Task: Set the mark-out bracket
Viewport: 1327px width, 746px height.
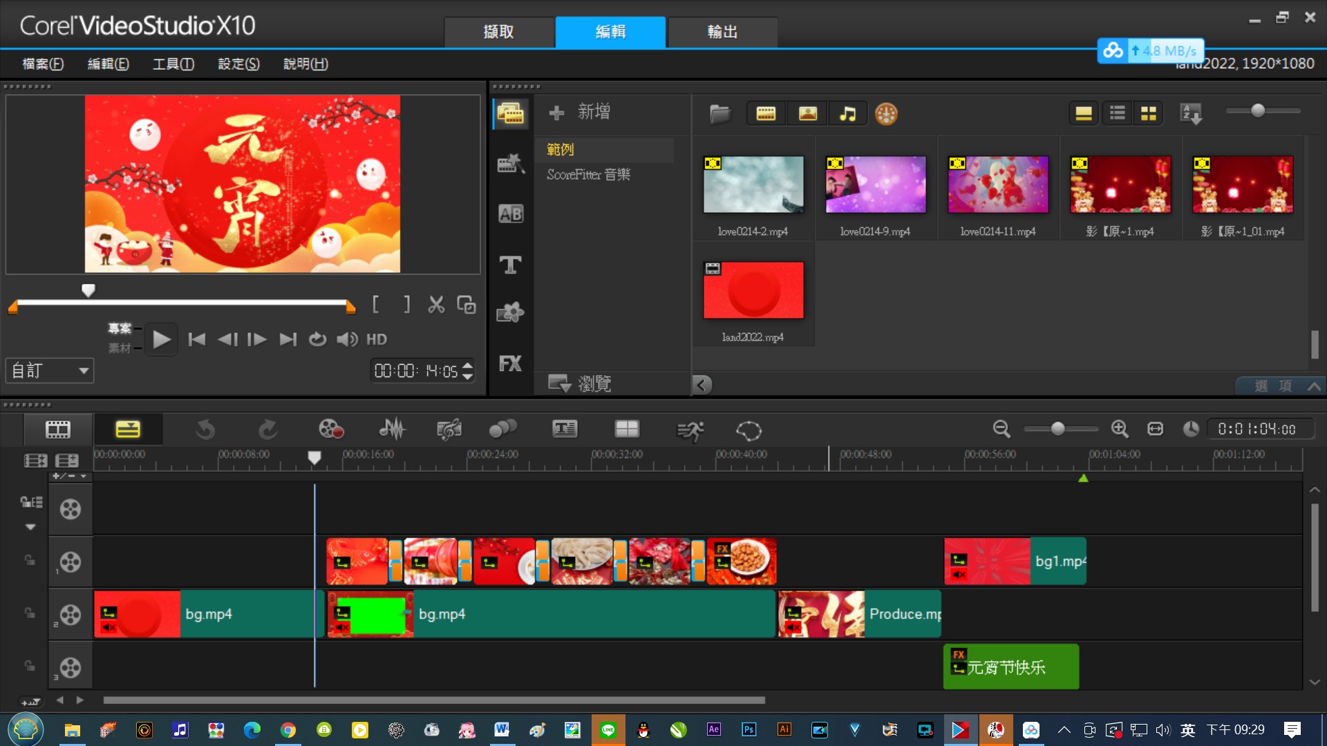Action: point(406,305)
